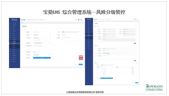Select the checked radio option in right screenshot

click(x=104, y=51)
